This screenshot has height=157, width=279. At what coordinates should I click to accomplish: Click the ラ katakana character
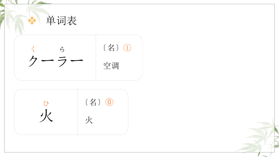click(62, 61)
